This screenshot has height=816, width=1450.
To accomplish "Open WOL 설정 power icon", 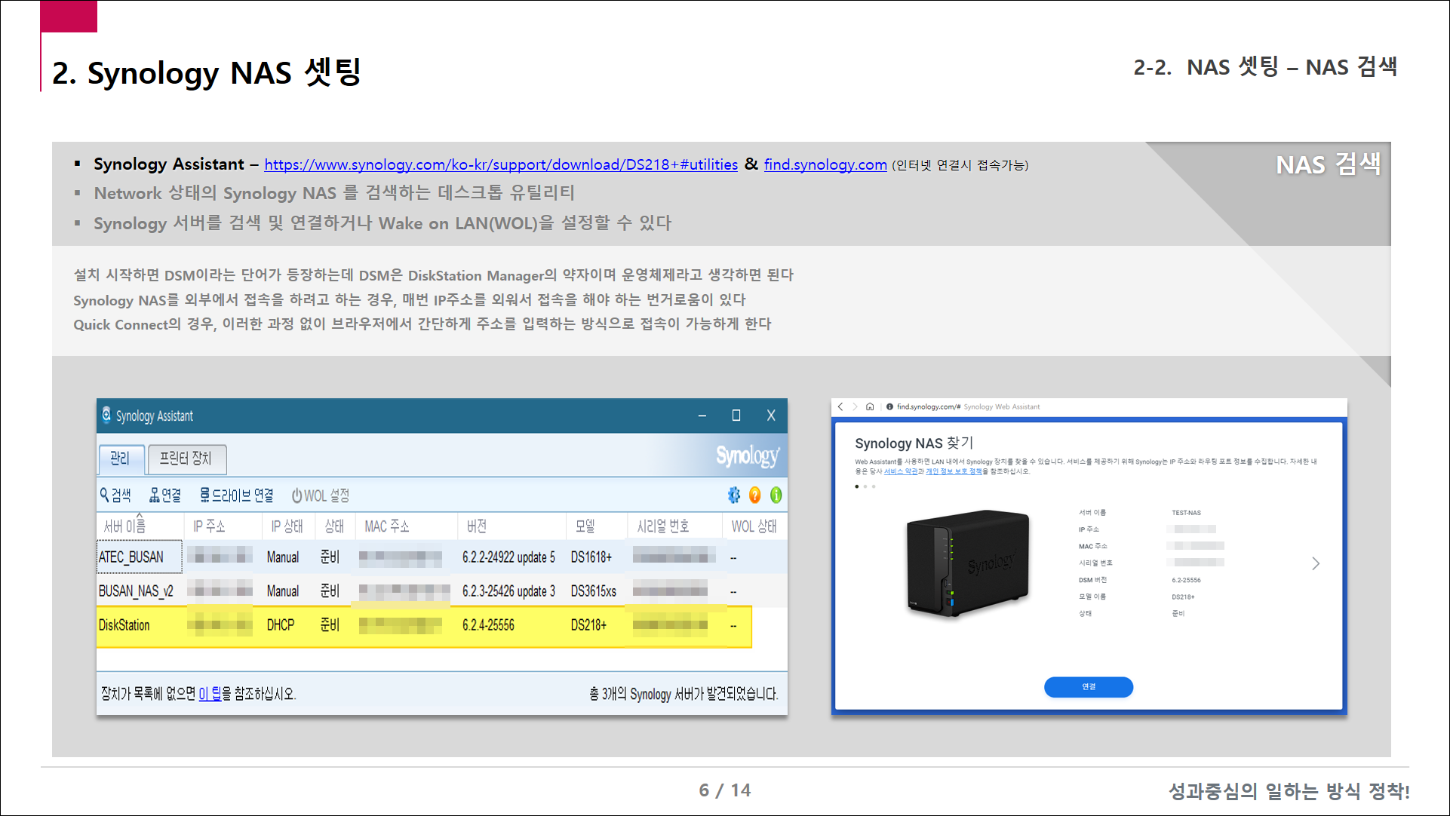I will tap(296, 495).
